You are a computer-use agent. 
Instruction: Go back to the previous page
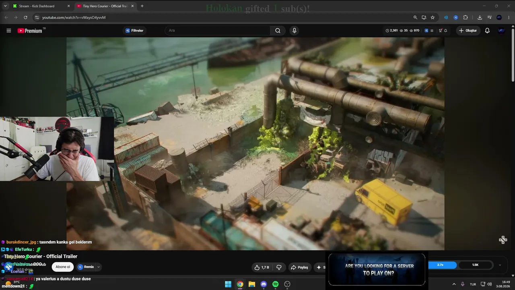tap(6, 17)
